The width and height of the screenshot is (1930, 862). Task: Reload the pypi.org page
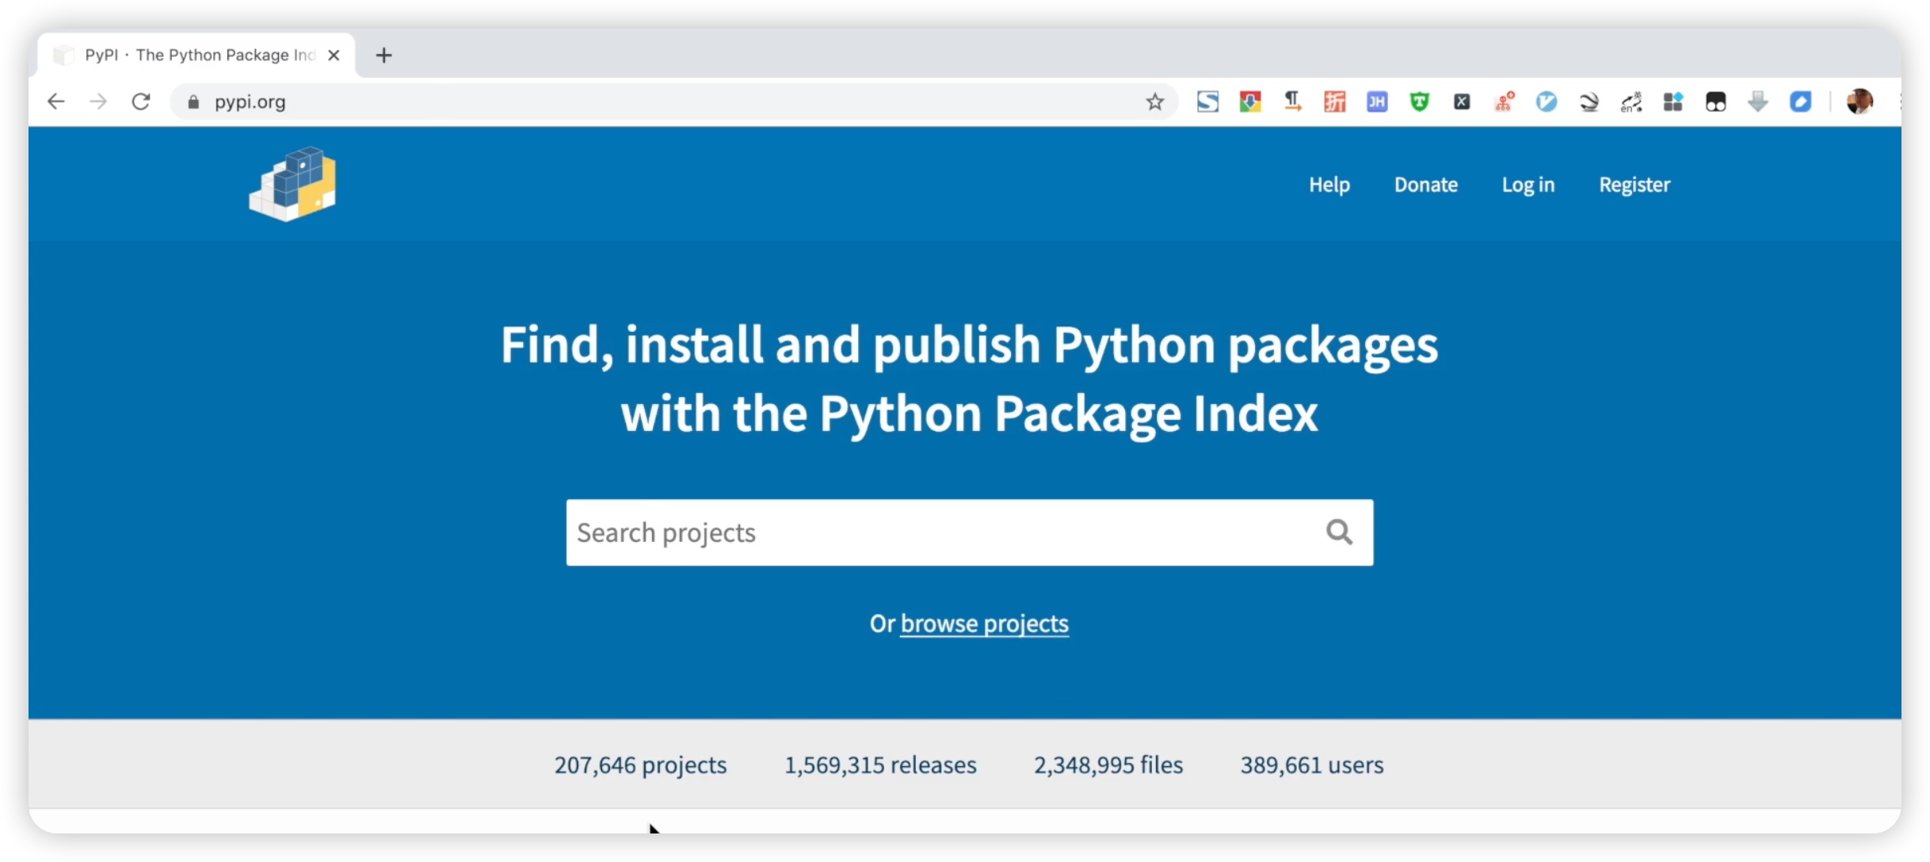tap(141, 101)
